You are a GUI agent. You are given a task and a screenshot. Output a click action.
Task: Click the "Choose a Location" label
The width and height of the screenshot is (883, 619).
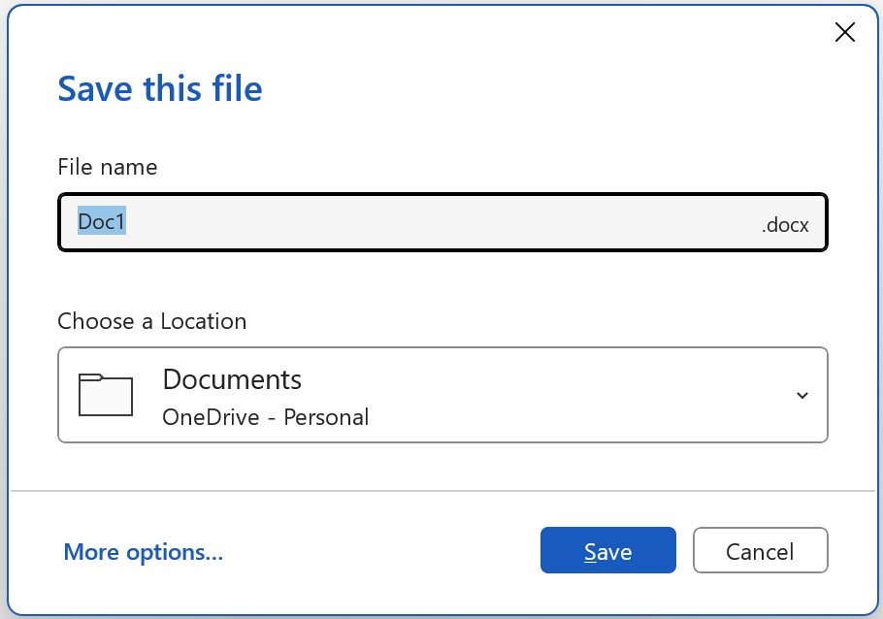(x=151, y=320)
